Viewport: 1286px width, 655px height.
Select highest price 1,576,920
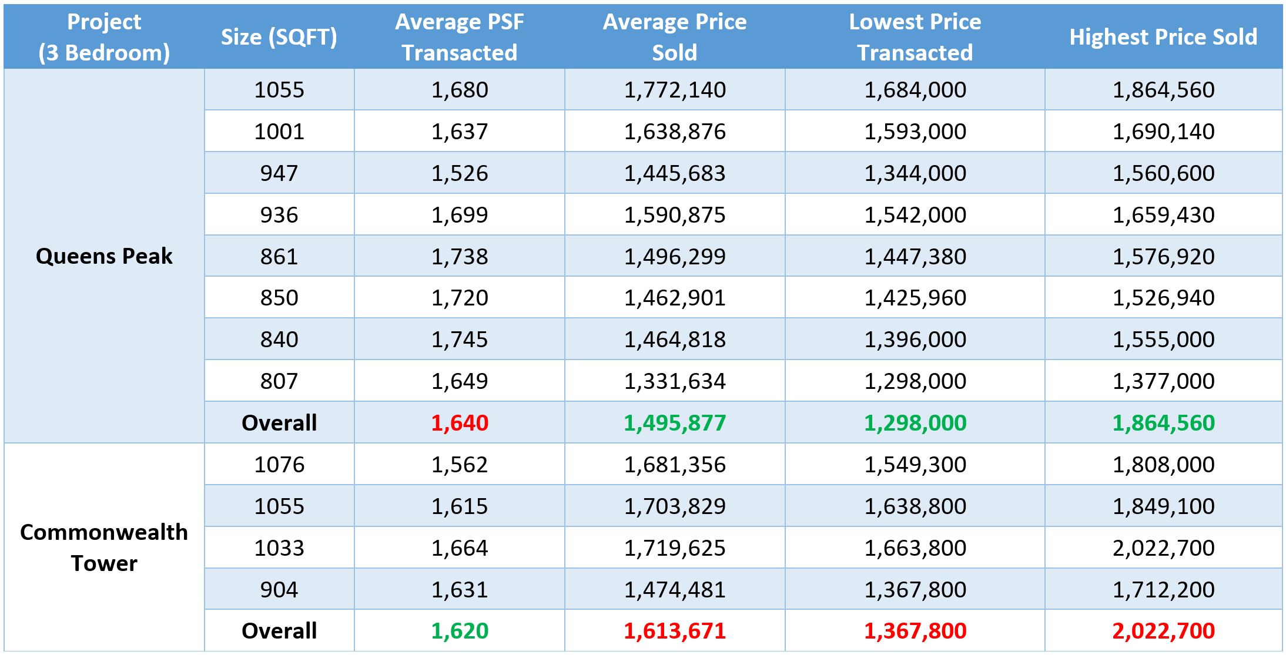click(1164, 256)
